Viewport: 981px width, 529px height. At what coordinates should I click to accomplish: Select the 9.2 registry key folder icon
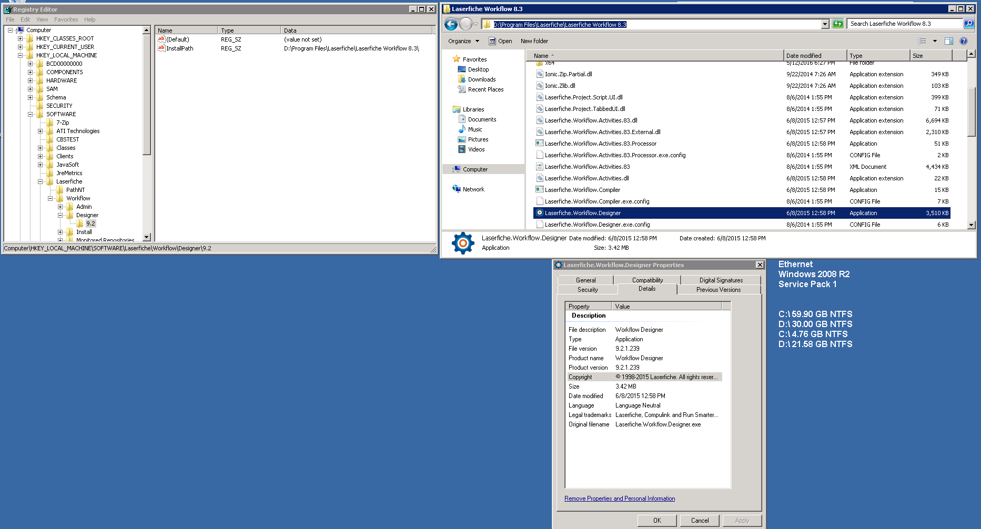80,223
